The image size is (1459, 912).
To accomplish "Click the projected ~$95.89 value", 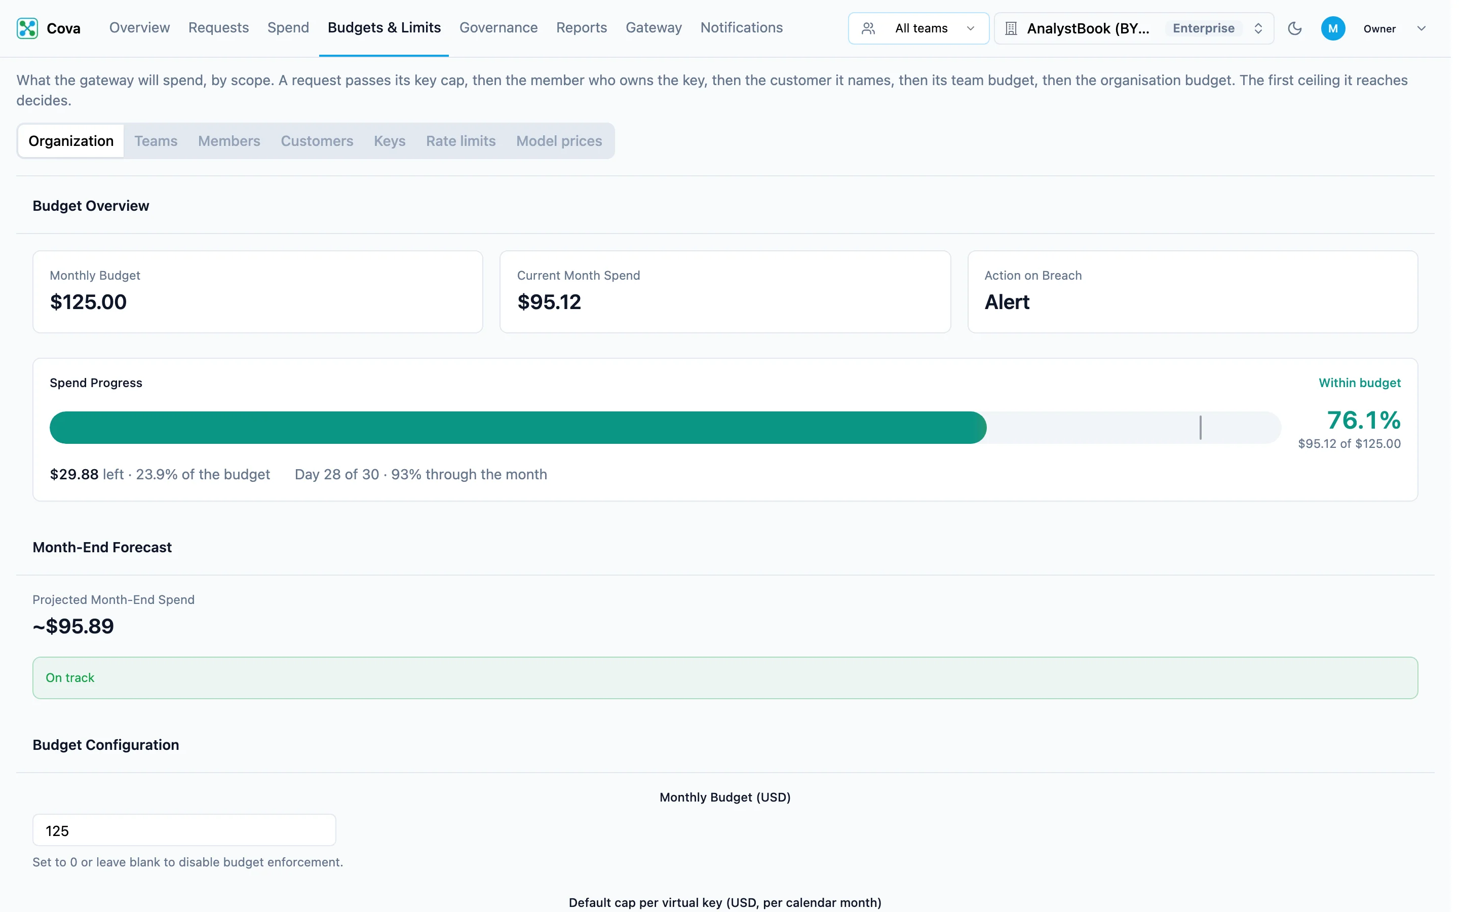I will pos(73,627).
